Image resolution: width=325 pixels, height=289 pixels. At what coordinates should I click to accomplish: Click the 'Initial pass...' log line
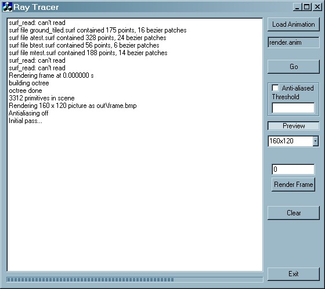tap(26, 121)
